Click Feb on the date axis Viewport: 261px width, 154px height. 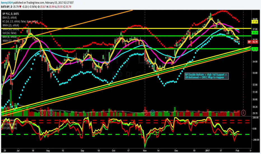pyautogui.click(x=237, y=151)
